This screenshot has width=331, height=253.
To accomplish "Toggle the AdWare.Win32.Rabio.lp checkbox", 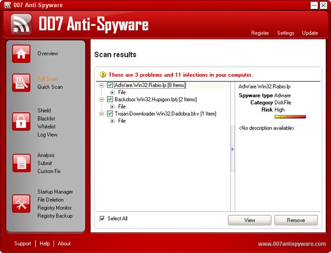I will (x=110, y=85).
